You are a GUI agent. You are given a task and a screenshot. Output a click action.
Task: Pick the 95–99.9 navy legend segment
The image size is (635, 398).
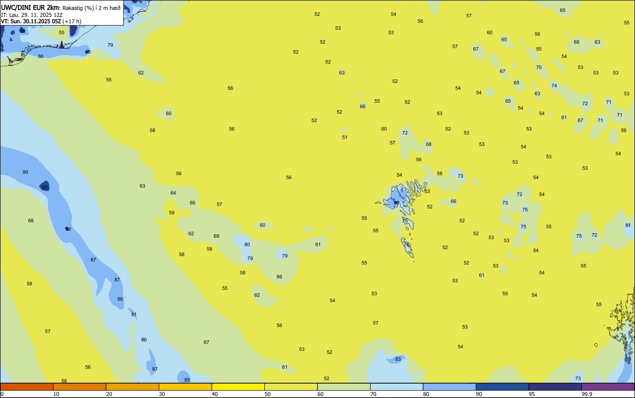[555, 387]
